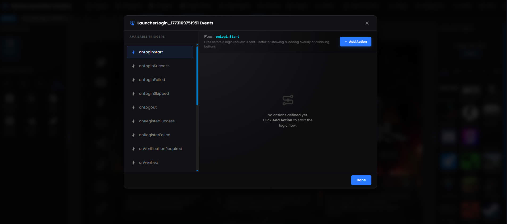Click the bold Add Action hint text
Viewport: 507px width, 224px height.
[282, 120]
